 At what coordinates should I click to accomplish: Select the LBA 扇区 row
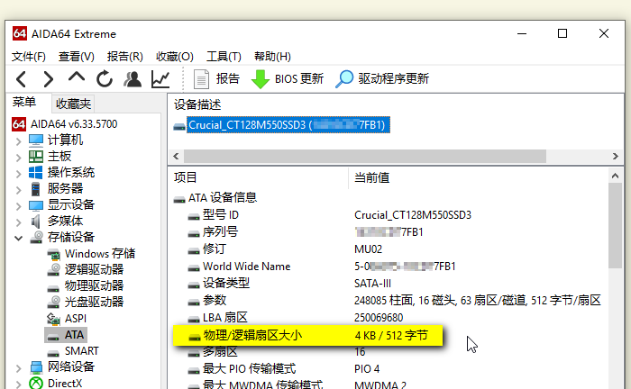(389, 318)
